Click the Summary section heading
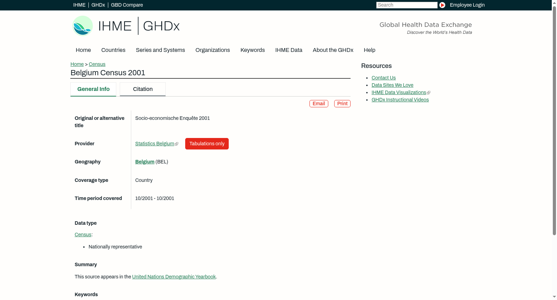This screenshot has height=300, width=557. 86,264
